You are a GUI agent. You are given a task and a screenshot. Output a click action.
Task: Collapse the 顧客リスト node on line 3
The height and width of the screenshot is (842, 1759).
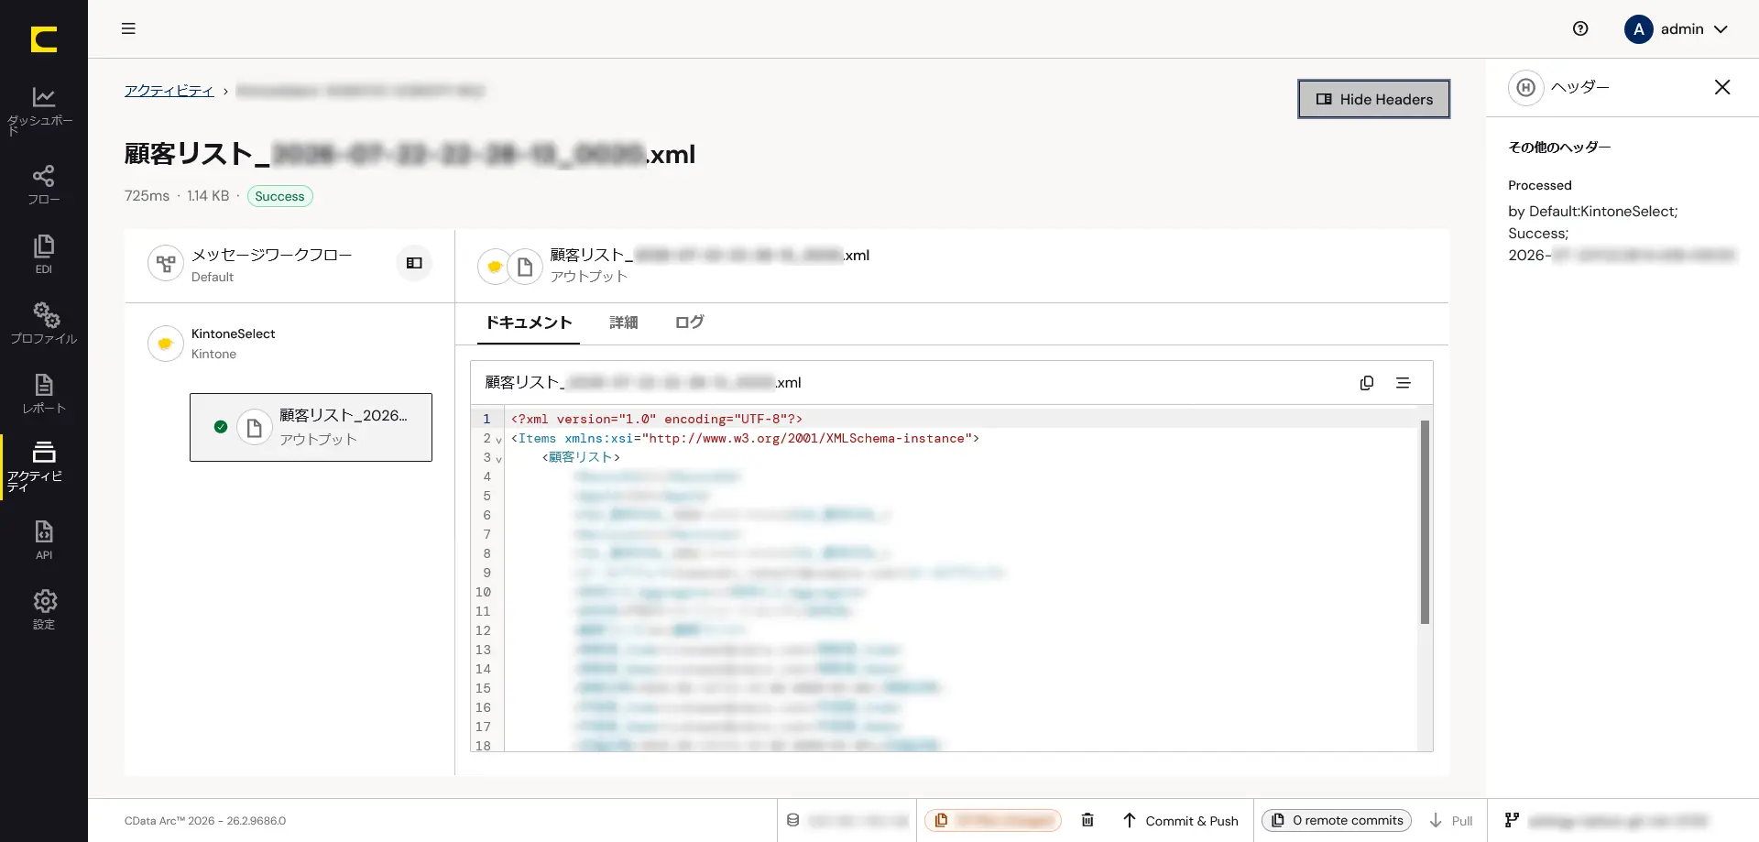(x=498, y=459)
